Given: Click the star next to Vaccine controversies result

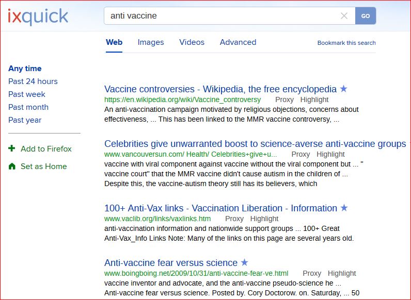Looking at the screenshot, I should 343,89.
